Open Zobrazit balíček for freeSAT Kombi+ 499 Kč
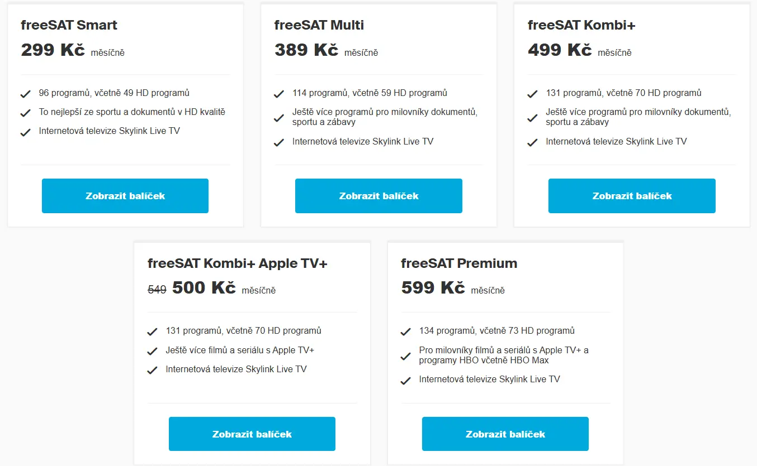Image resolution: width=757 pixels, height=466 pixels. [x=632, y=196]
